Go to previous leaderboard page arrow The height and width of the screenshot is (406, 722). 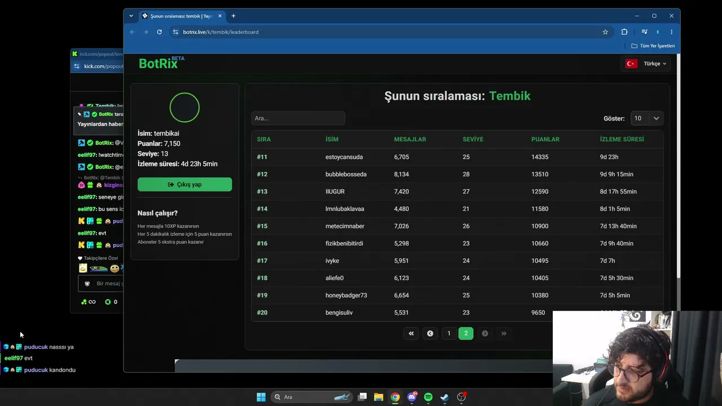coord(430,333)
